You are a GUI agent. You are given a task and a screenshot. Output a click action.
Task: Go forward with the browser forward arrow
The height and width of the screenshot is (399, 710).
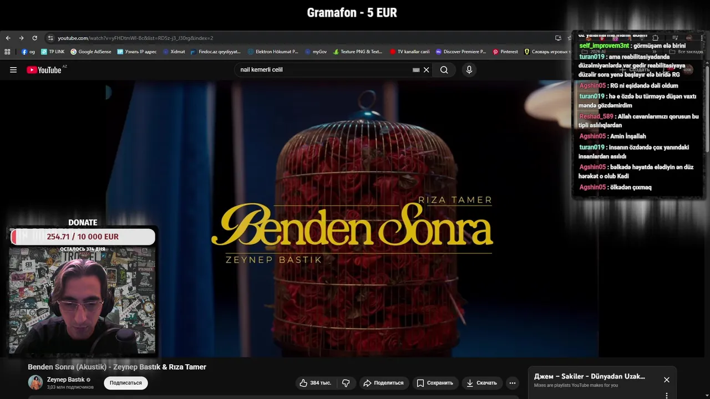click(x=21, y=38)
